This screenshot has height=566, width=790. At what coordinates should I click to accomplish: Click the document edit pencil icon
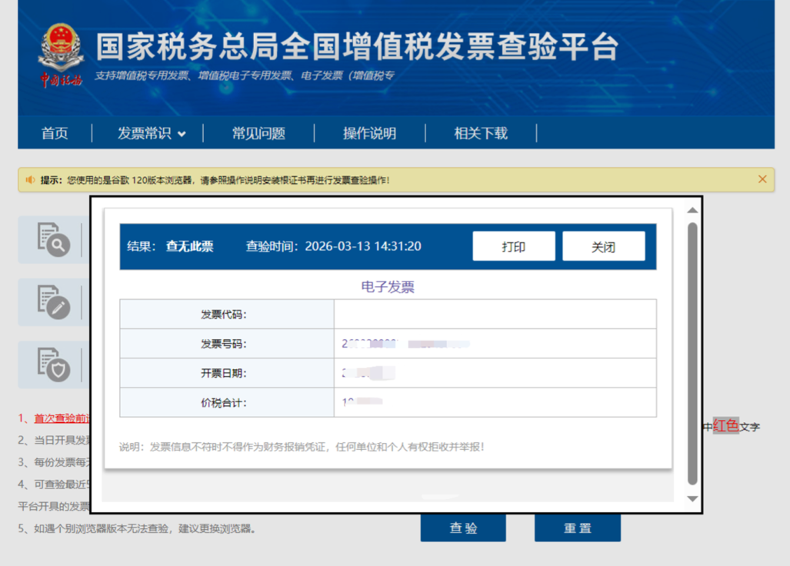tap(53, 301)
